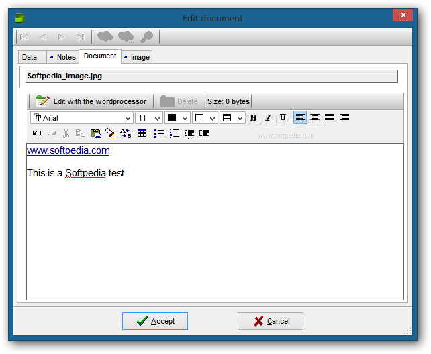Toggle italic formatting
Screen dimensions: 431x354
tap(269, 118)
